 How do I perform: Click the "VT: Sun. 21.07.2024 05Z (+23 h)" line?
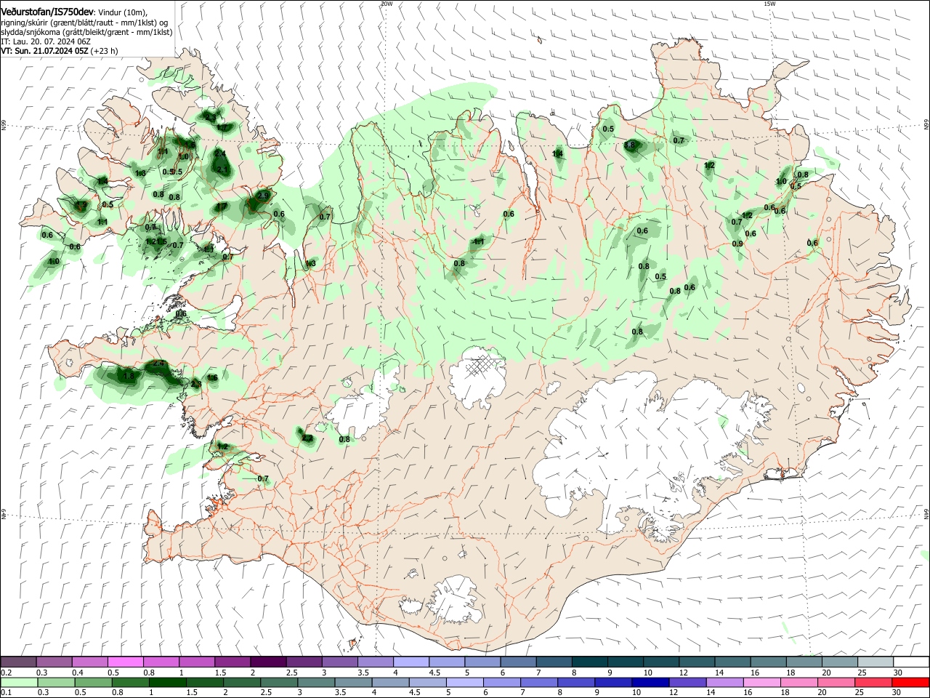[60, 51]
